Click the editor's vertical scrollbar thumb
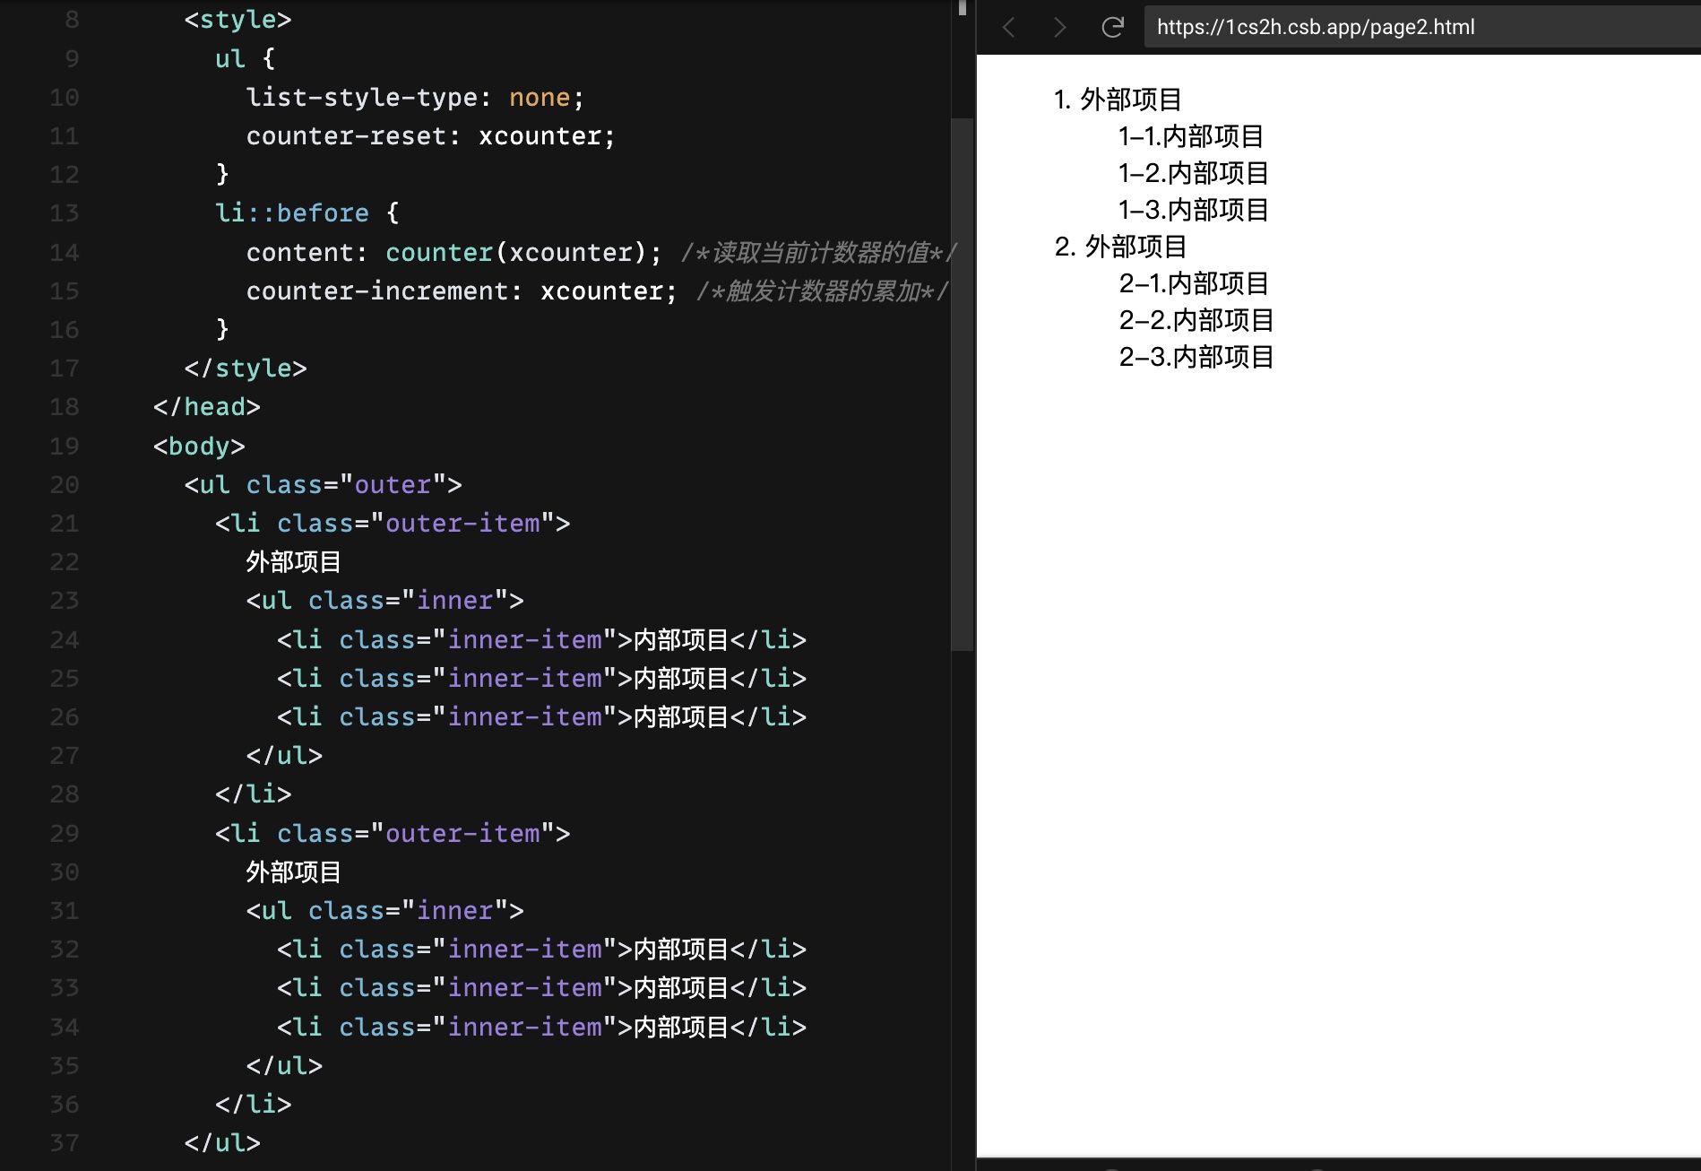 point(962,384)
